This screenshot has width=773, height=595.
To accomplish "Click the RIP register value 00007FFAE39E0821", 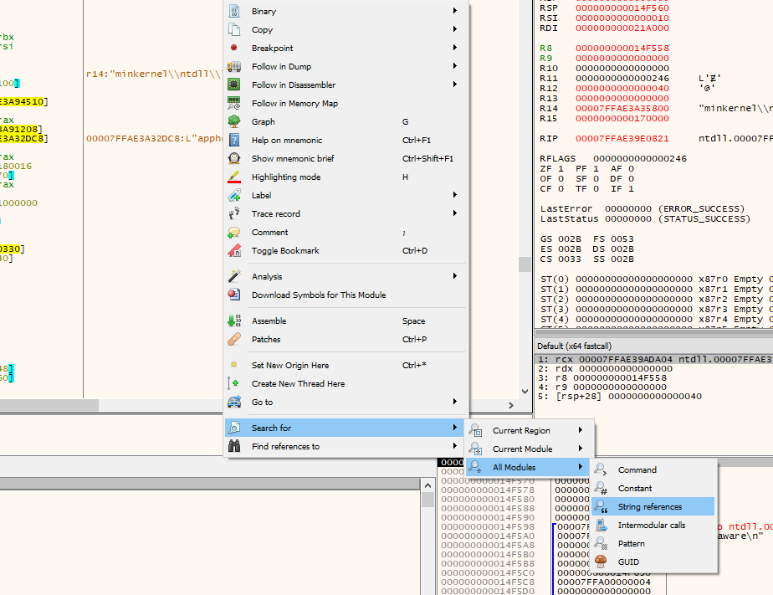I will [622, 139].
